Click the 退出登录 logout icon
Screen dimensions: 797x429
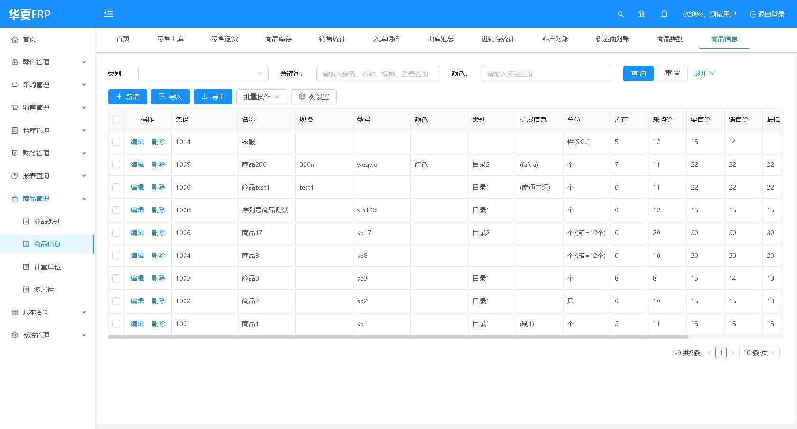(752, 14)
